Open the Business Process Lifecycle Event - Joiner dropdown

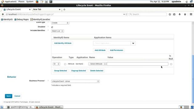tap(75, 81)
